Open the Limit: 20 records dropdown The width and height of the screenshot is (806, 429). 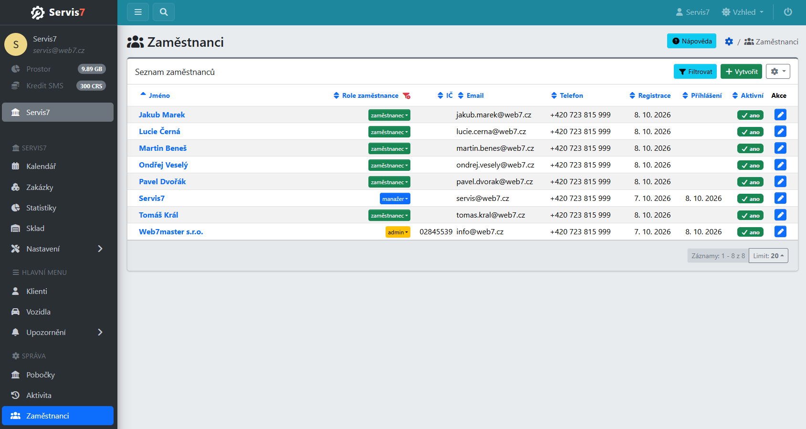click(x=768, y=256)
